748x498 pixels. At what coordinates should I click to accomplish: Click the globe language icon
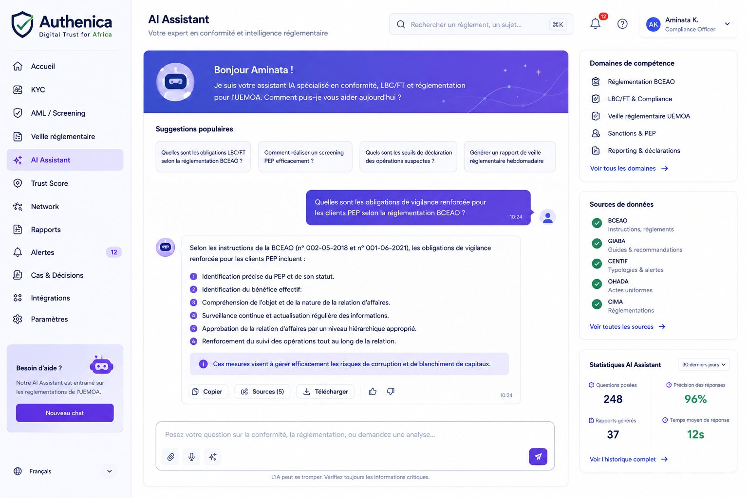tap(18, 471)
